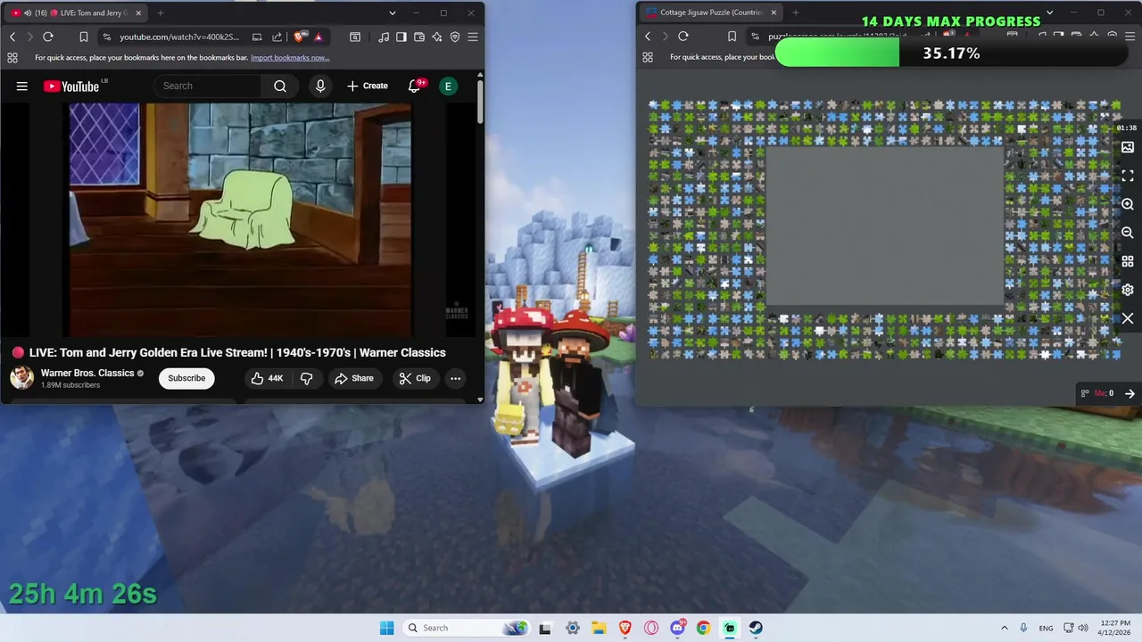Click the YouTube page vertical scrollbar
1142x642 pixels.
pos(480,103)
